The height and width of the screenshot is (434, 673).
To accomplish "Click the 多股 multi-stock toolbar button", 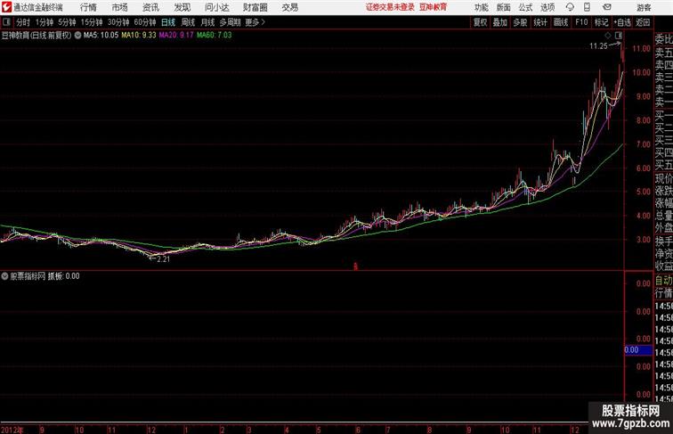I will 520,22.
